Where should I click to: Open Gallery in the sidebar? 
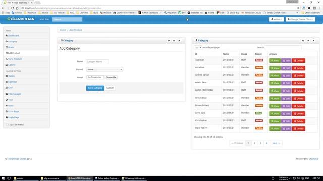coord(12,65)
